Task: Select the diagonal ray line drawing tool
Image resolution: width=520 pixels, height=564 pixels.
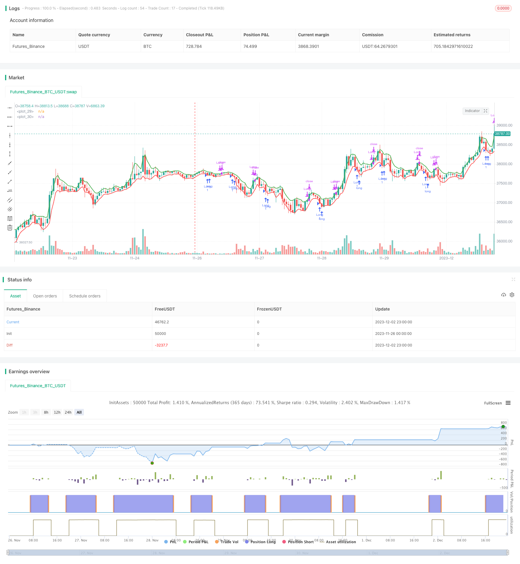Action: point(10,172)
